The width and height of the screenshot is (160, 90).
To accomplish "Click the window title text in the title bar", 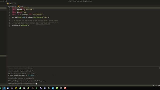I will 80,1.
